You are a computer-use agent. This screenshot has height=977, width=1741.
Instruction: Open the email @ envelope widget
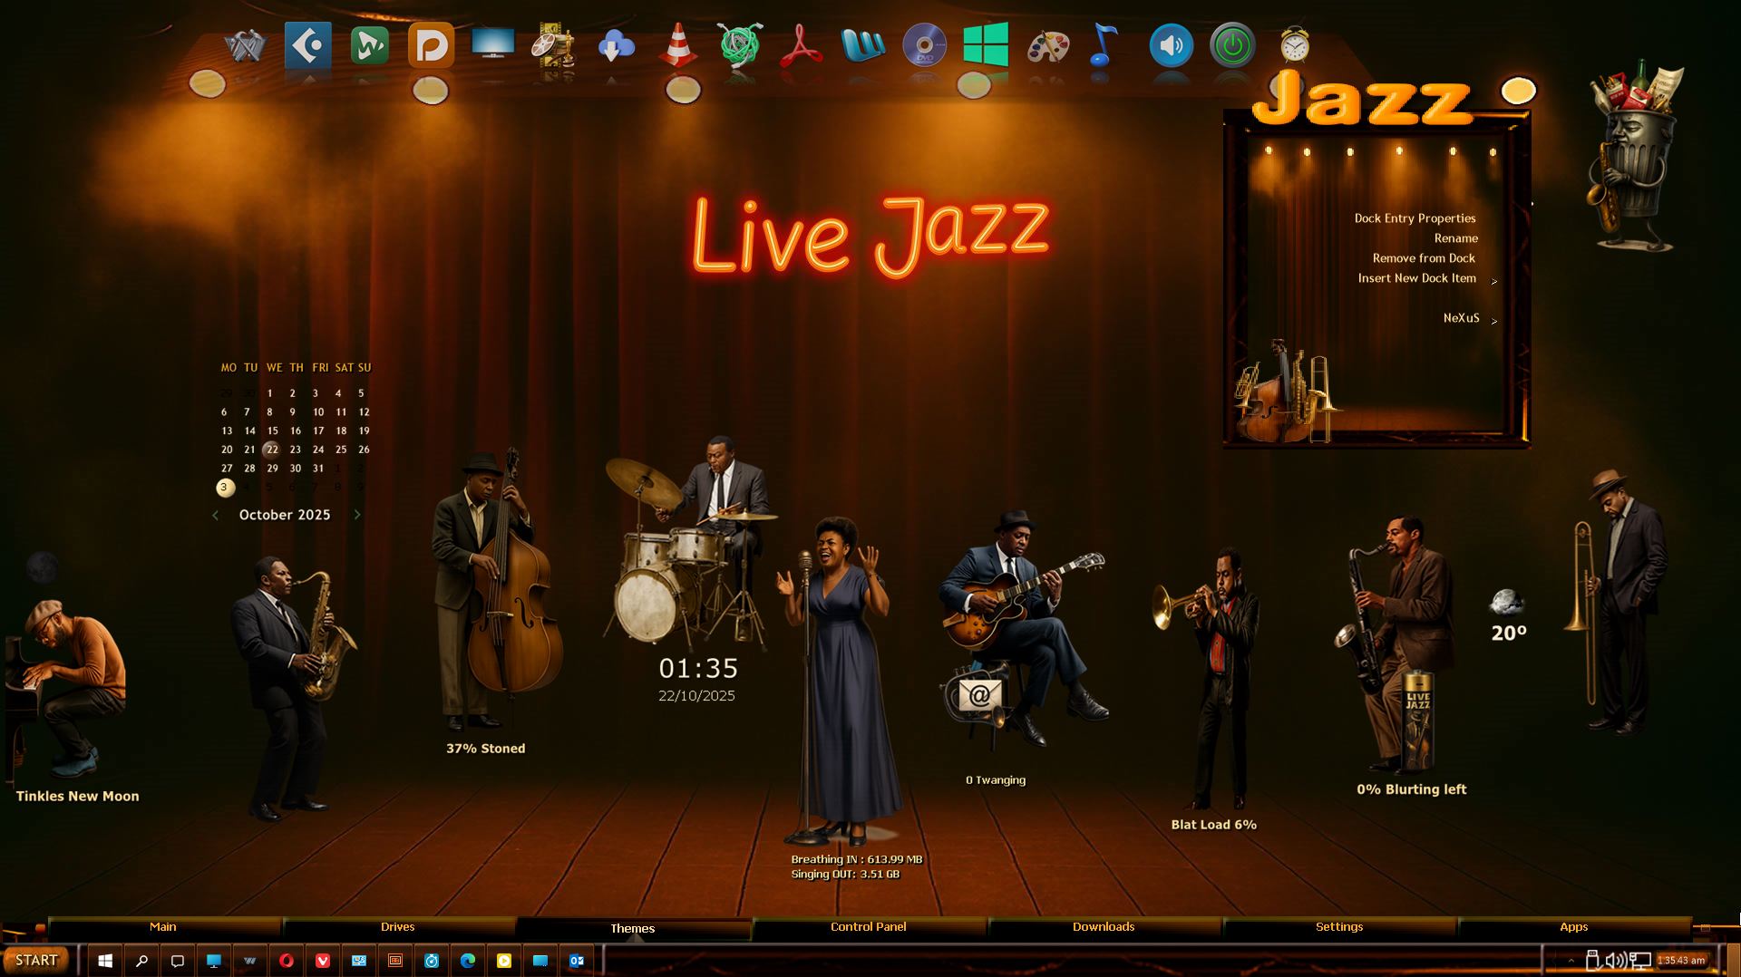(978, 696)
